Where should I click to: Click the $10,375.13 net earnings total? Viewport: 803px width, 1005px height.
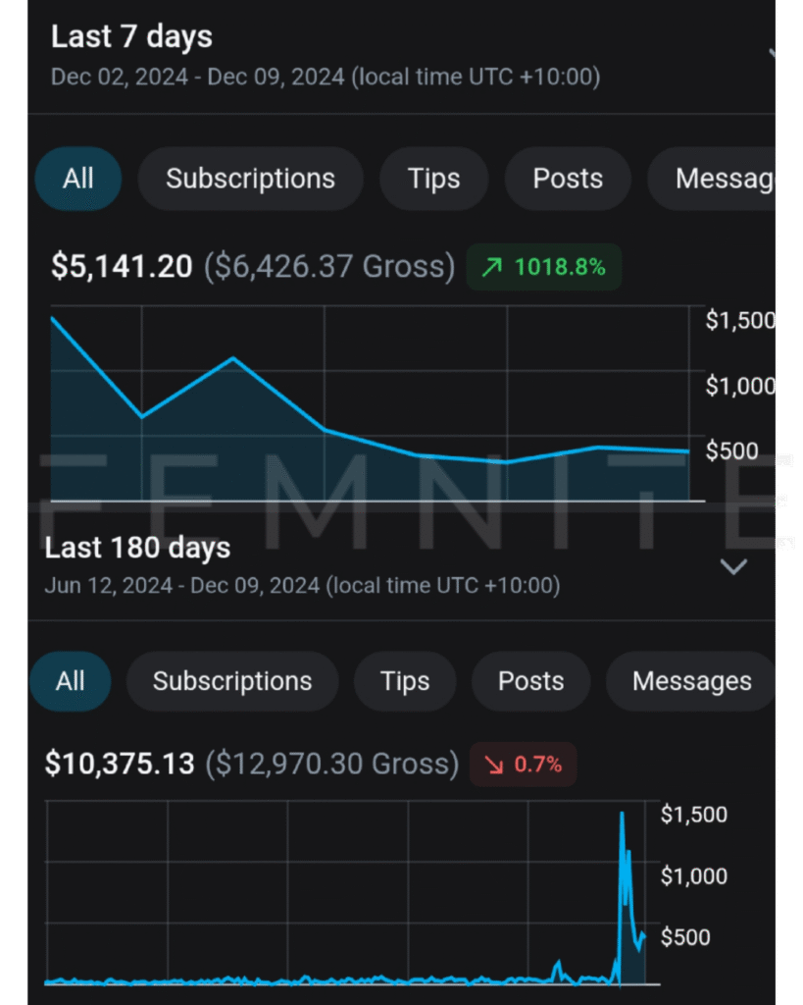click(120, 764)
